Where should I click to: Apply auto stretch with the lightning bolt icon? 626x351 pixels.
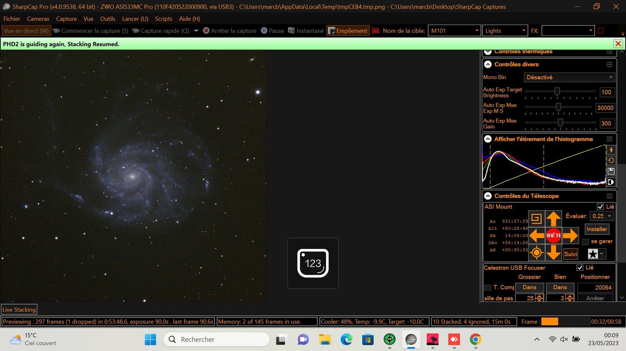(611, 150)
